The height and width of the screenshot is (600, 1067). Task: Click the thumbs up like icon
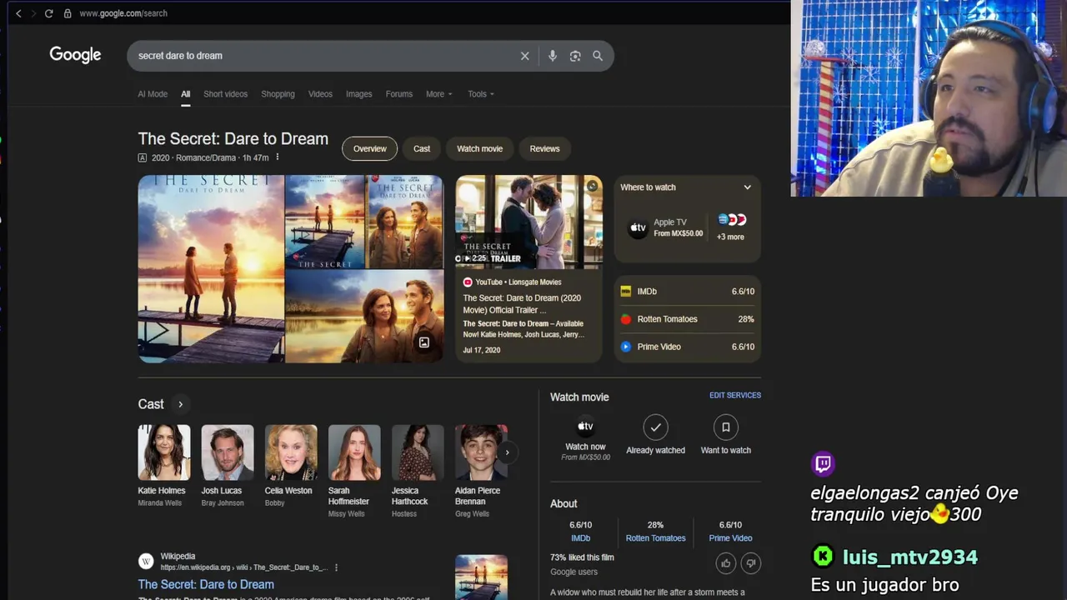(726, 563)
